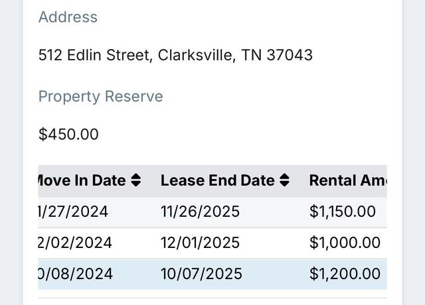Click move in date 1/27/2024 cell
This screenshot has height=305, width=425.
(73, 212)
